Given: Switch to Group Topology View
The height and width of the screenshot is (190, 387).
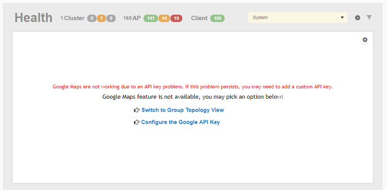Looking at the screenshot, I should [182, 110].
